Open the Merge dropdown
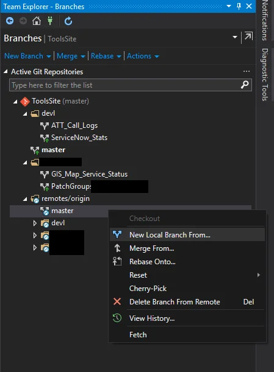Image resolution: width=274 pixels, height=372 pixels. 71,56
